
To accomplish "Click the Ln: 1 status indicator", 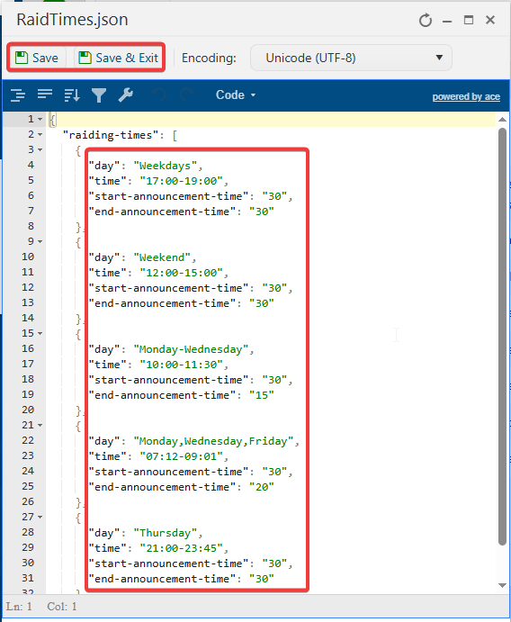I will pyautogui.click(x=19, y=607).
